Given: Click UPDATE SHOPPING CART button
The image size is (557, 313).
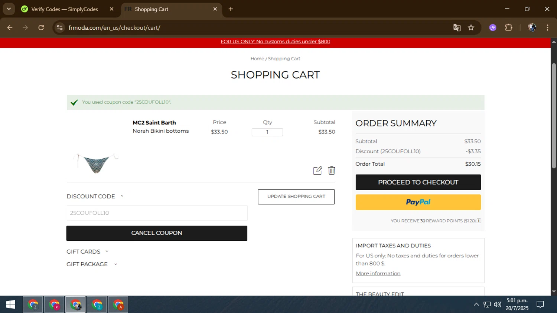Looking at the screenshot, I should coord(296,197).
